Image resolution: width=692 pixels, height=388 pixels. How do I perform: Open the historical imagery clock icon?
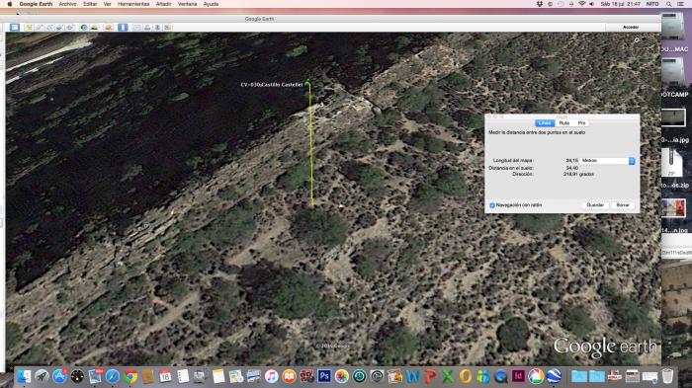[84, 28]
